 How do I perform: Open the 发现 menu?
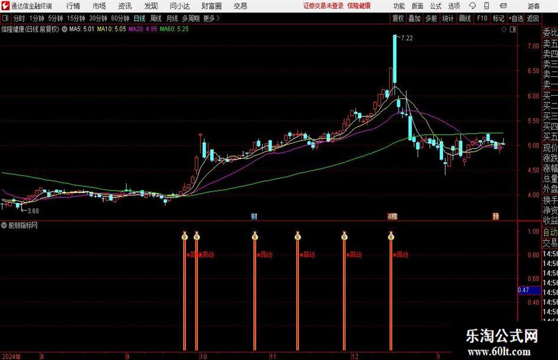point(151,6)
